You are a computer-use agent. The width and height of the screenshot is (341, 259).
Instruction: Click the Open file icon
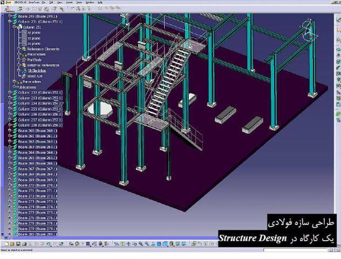[x=12, y=244]
